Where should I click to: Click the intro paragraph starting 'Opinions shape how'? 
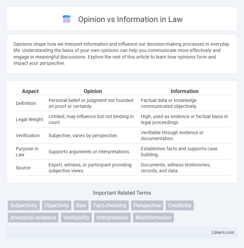[121, 54]
